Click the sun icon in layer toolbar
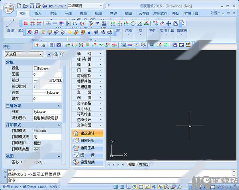239x190 pixels. (x=70, y=32)
